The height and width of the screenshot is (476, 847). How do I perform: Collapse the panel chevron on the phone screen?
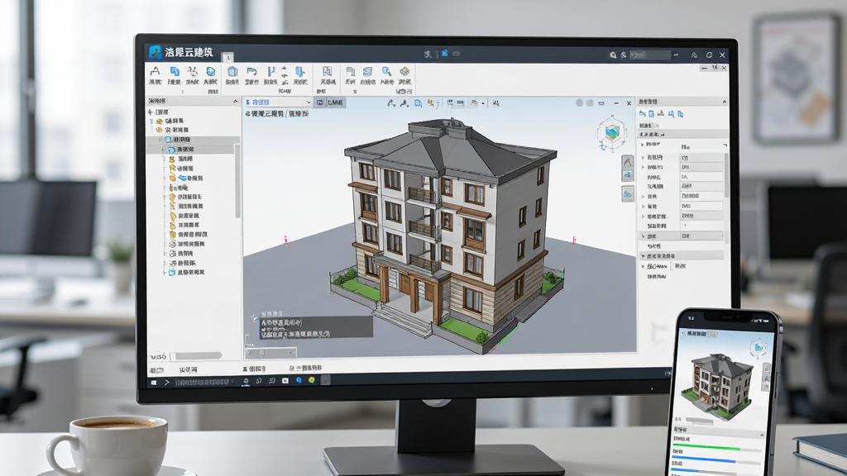[762, 435]
